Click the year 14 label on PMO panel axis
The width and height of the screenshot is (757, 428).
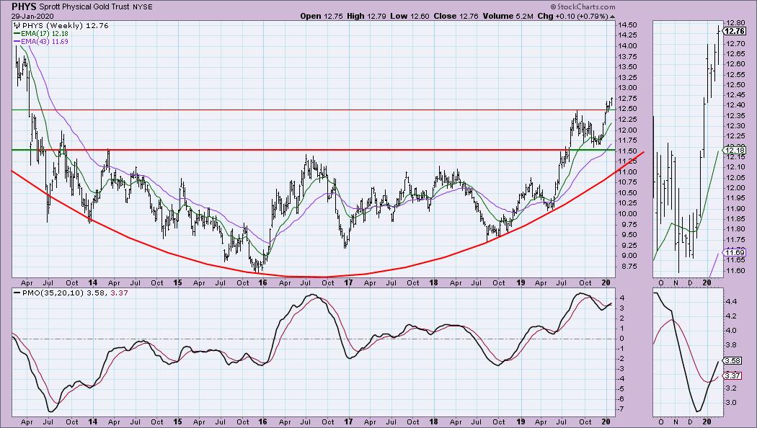(x=93, y=422)
